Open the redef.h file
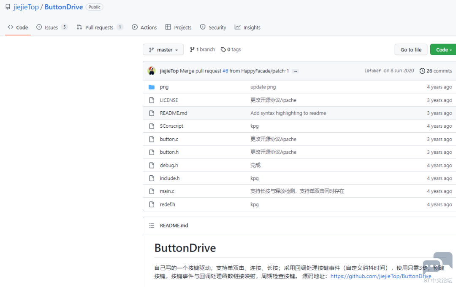The width and height of the screenshot is (456, 287). 168,204
